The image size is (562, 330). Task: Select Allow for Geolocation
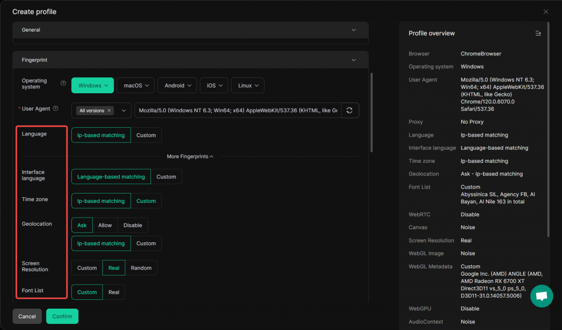click(x=105, y=225)
